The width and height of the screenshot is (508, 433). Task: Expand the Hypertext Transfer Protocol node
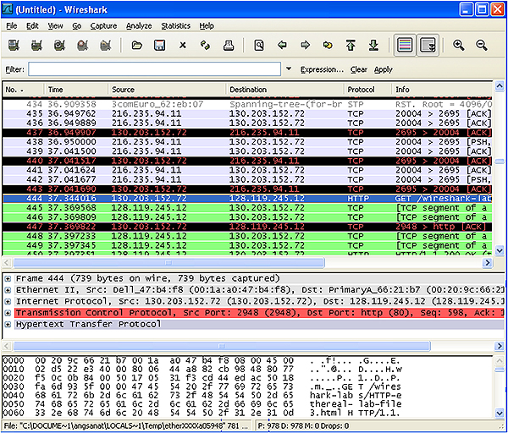(8, 324)
